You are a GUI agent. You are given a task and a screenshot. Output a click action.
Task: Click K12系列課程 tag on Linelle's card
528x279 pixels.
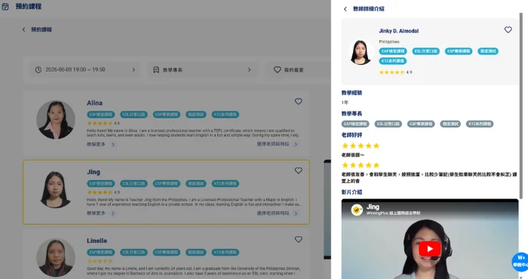(226, 252)
